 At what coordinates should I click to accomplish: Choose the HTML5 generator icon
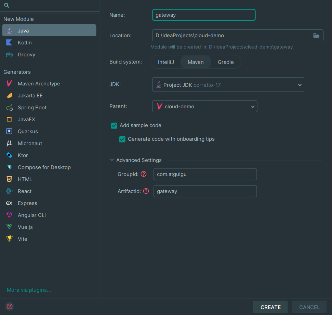tap(9, 179)
